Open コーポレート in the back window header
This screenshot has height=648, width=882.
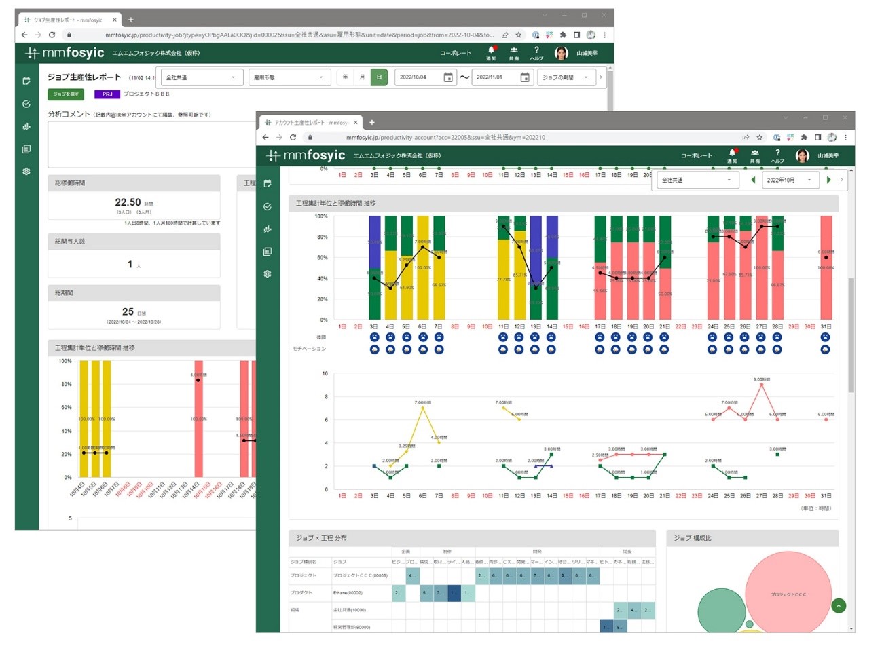456,53
